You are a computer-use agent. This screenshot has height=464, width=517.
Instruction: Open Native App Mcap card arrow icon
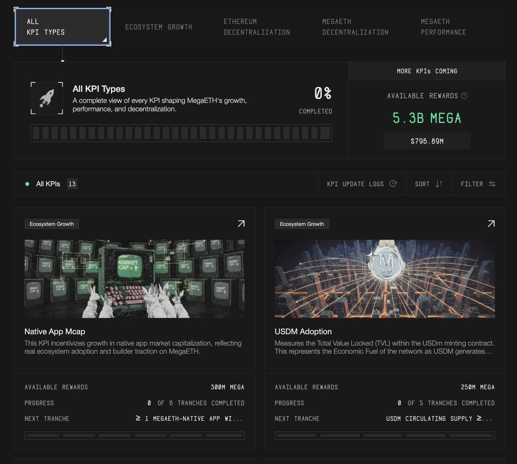click(x=241, y=224)
